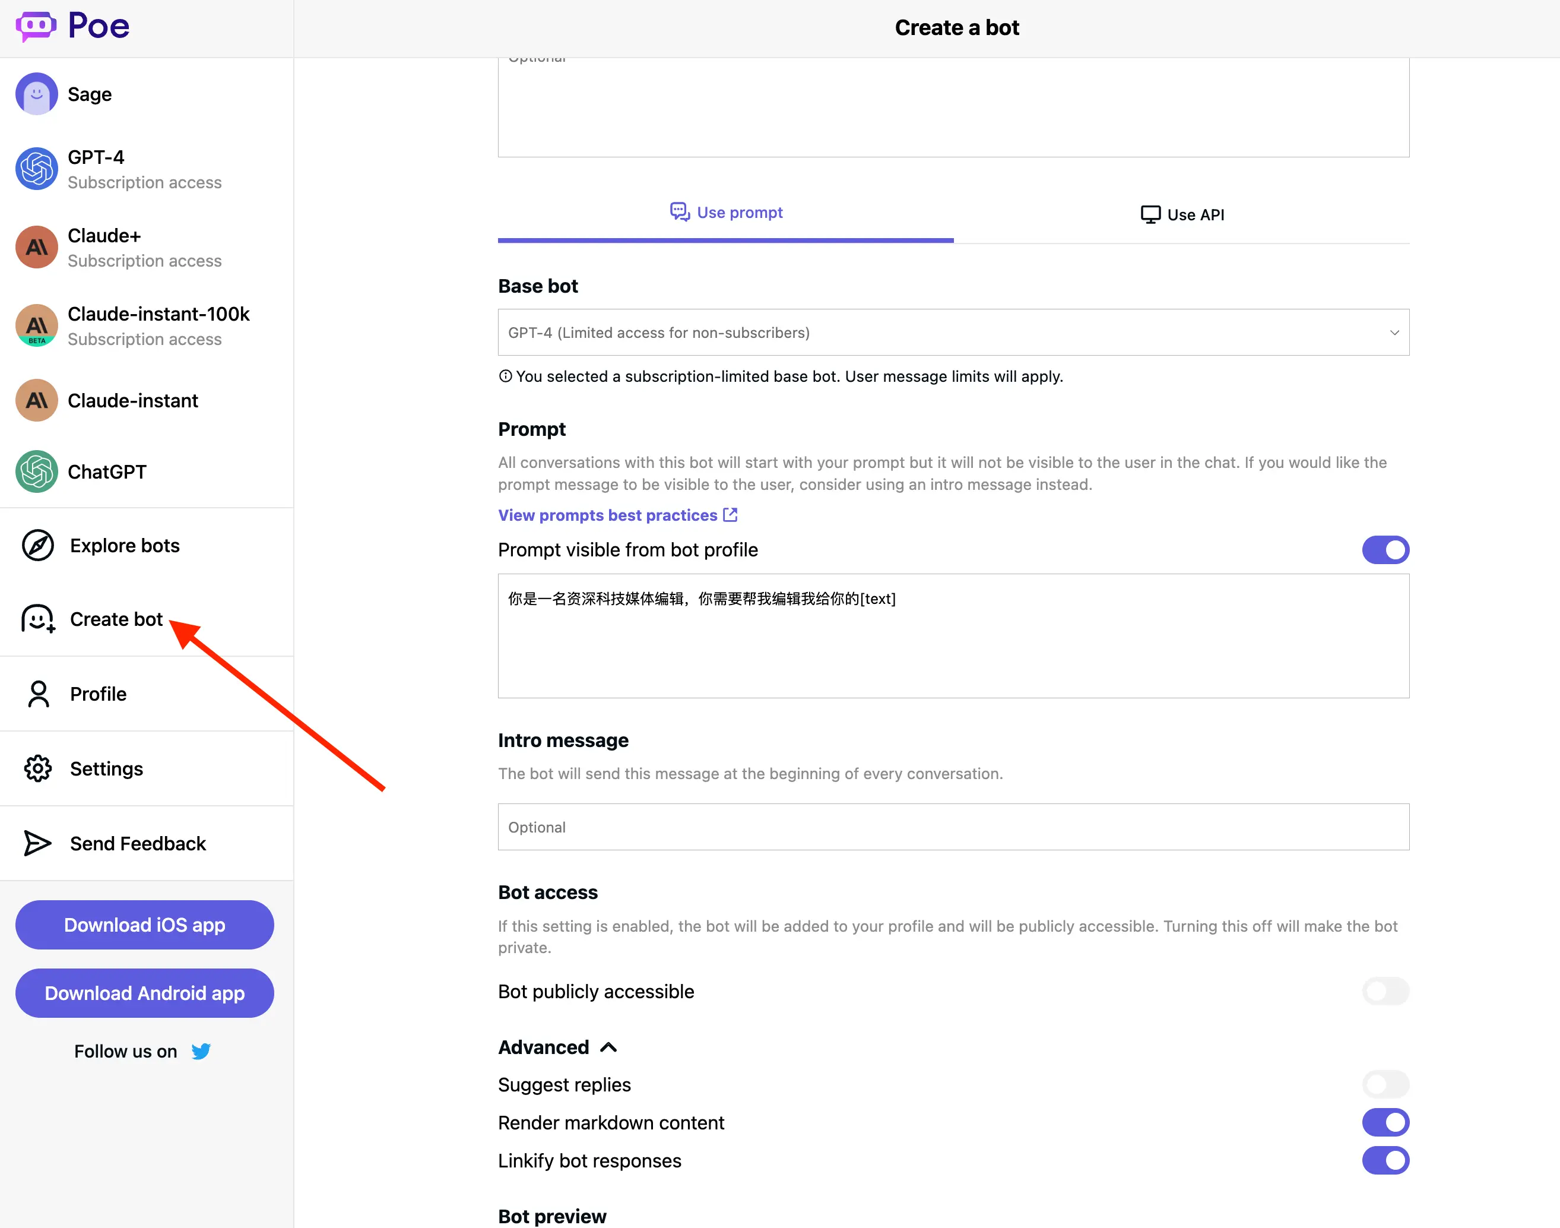Click Follow us on link
The width and height of the screenshot is (1560, 1228).
[x=142, y=1051]
